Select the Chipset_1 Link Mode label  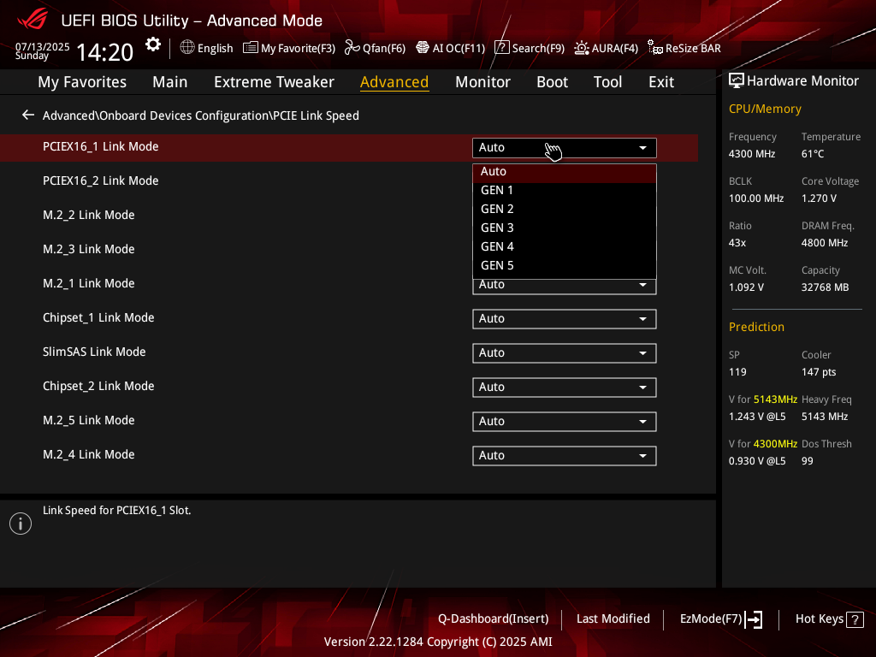pos(98,318)
